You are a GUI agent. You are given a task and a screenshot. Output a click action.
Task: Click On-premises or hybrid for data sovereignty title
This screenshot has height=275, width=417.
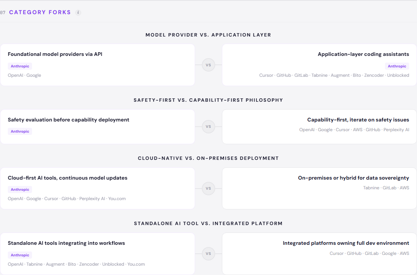pos(353,178)
